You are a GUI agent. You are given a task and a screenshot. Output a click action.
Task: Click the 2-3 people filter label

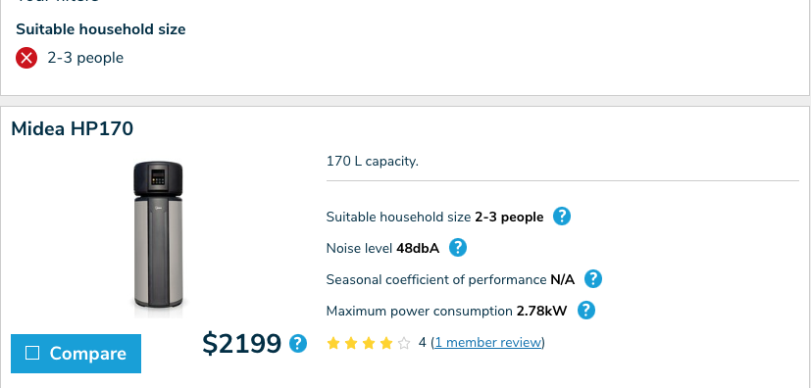[85, 58]
